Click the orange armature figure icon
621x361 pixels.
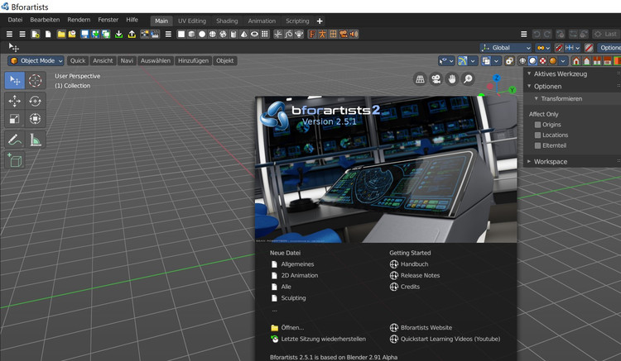322,34
